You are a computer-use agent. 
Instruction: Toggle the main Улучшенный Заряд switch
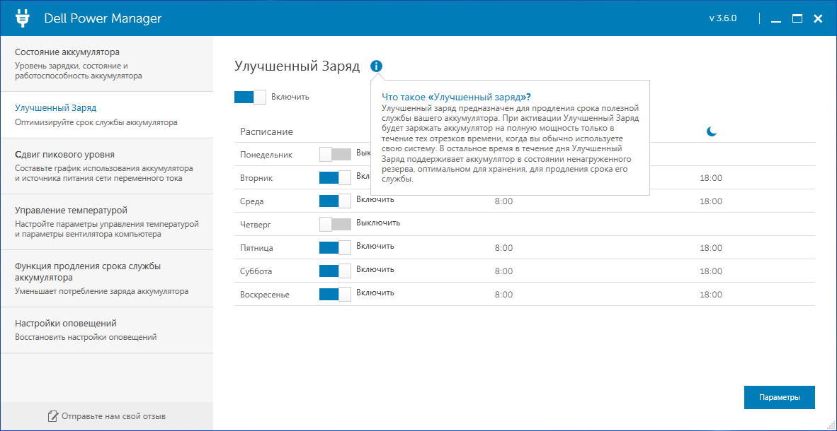pyautogui.click(x=250, y=97)
